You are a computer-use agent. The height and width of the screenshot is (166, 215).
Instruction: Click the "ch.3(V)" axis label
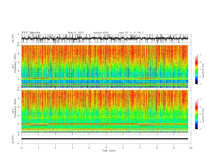coord(13,139)
